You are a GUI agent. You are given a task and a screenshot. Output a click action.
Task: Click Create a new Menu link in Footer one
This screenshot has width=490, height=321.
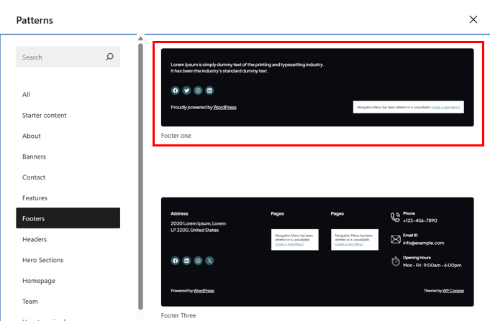point(445,107)
